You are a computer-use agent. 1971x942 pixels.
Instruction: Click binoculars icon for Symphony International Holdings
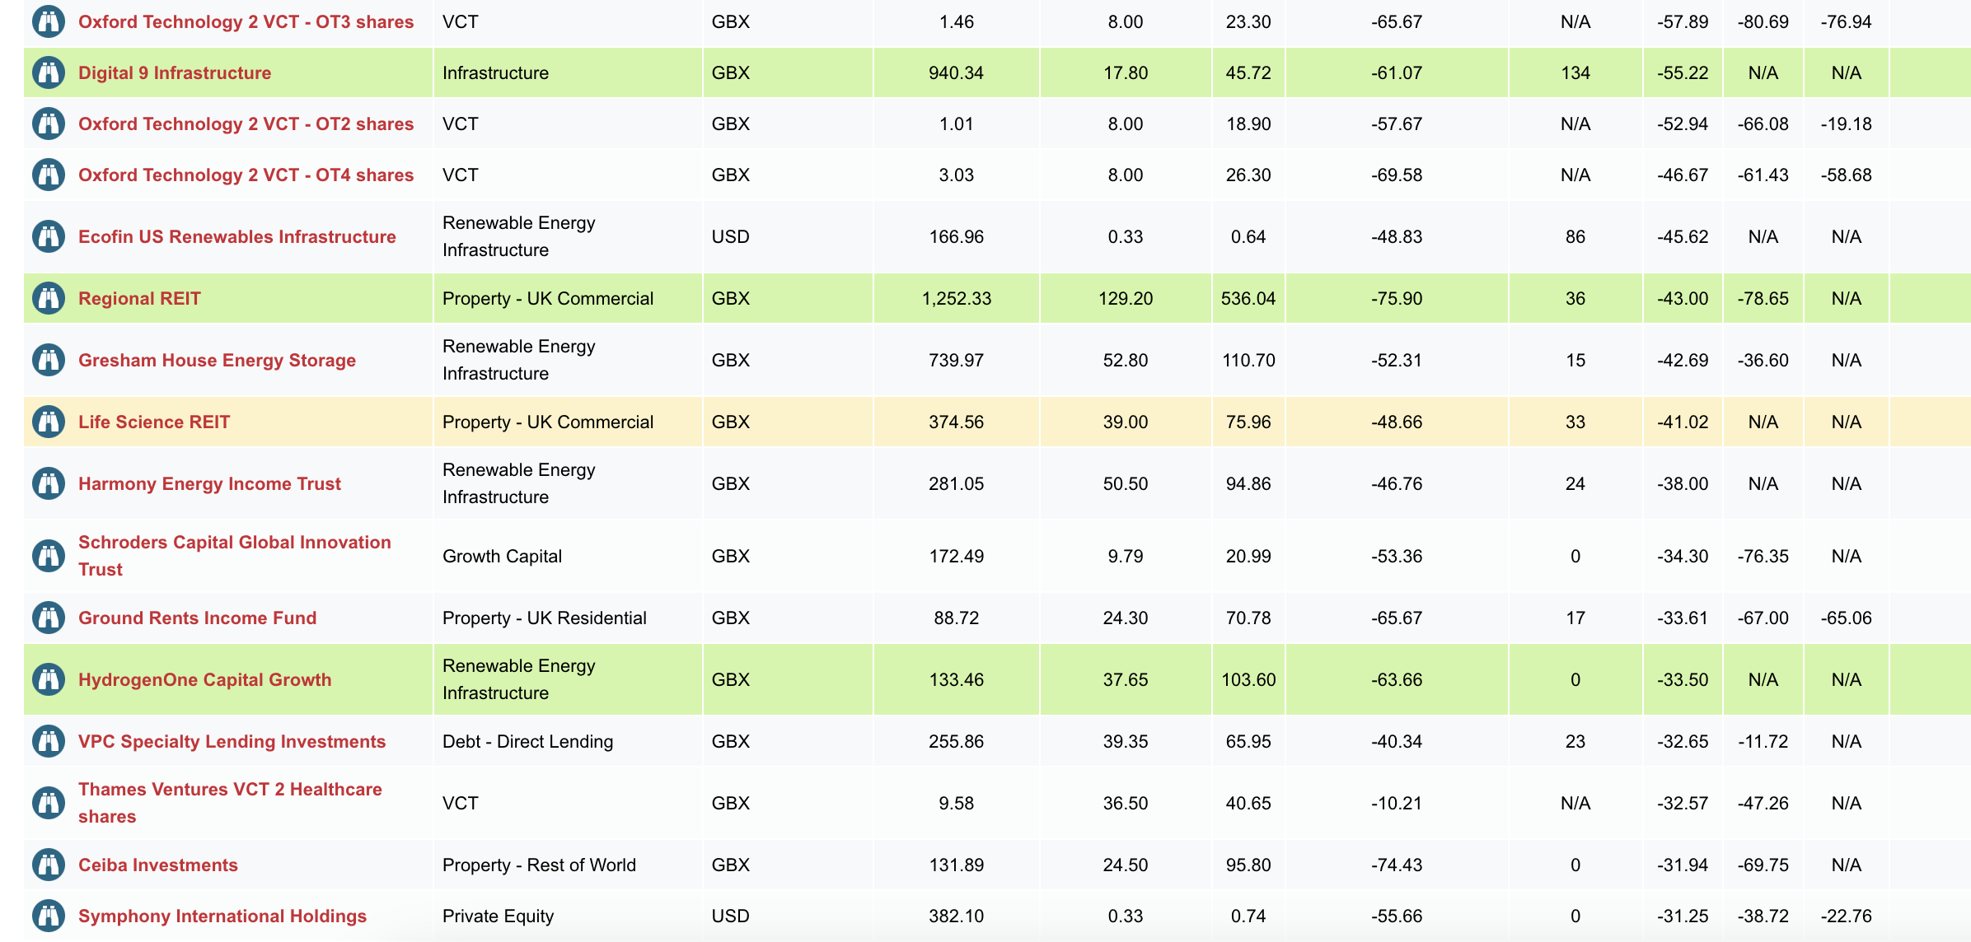49,916
